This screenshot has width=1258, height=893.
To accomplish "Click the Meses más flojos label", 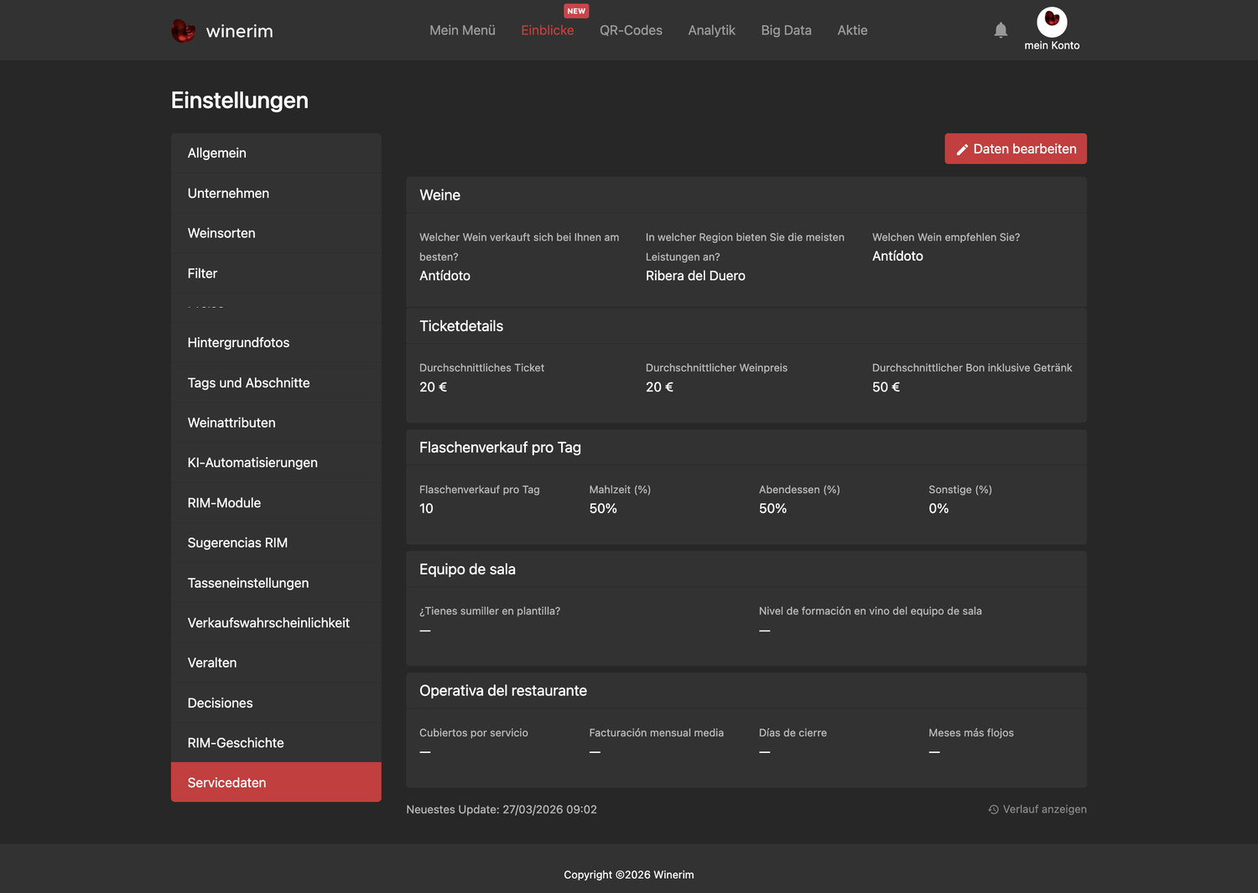I will coord(971,733).
